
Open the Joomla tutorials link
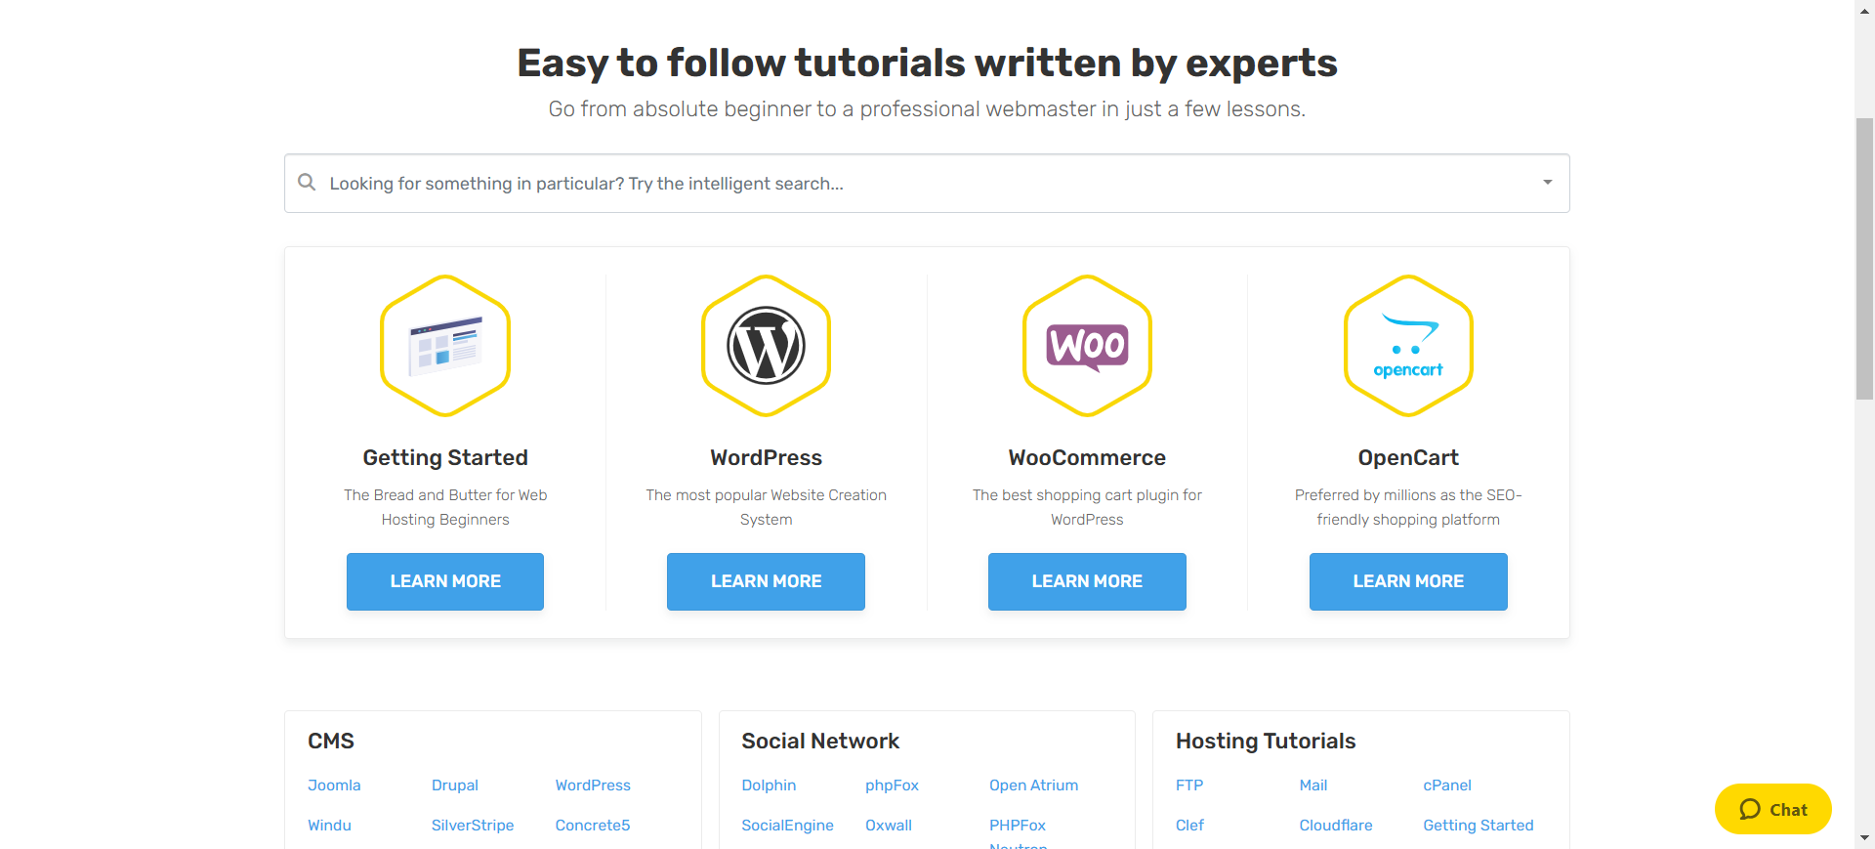pos(334,785)
